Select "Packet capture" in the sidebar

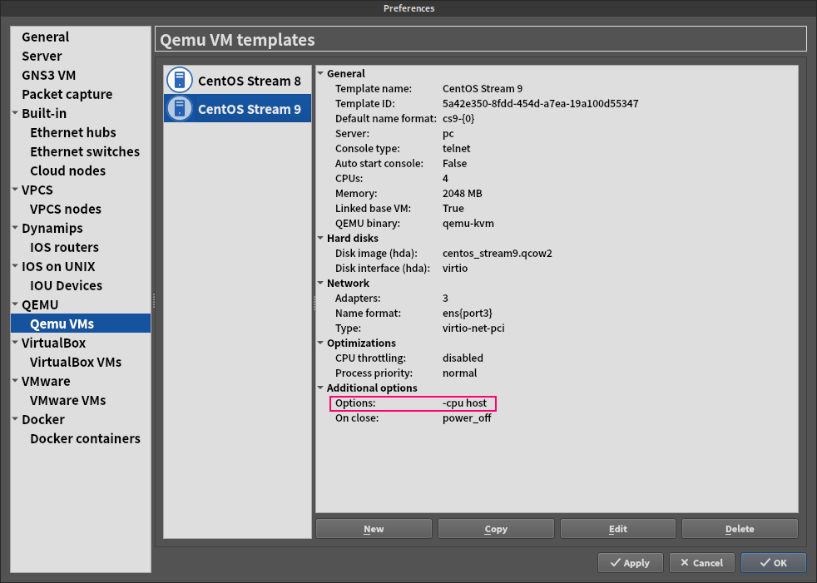tap(67, 94)
